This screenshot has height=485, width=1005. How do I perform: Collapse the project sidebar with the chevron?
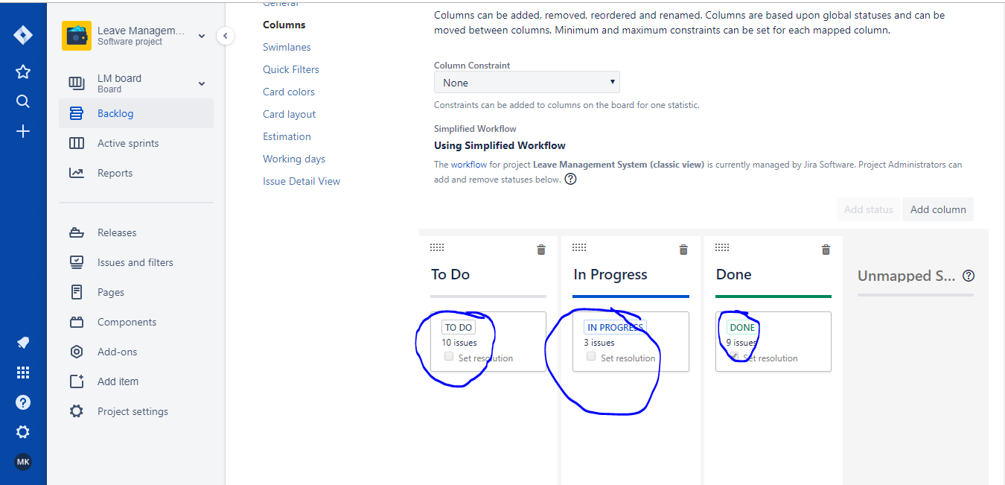click(225, 35)
